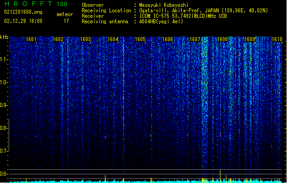The height and width of the screenshot is (183, 287).
Task: Click the yellow spike below the 1604 marker
Action: (x=105, y=179)
